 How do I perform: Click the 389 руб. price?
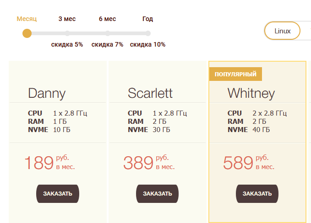(149, 163)
